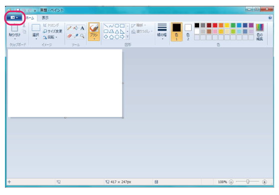Click the サイズ変更 resize button
Viewport: 279px width, 195px height.
(53, 31)
